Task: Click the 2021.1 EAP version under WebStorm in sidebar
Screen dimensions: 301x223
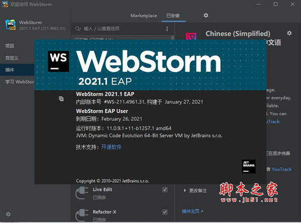Action: coord(42,28)
